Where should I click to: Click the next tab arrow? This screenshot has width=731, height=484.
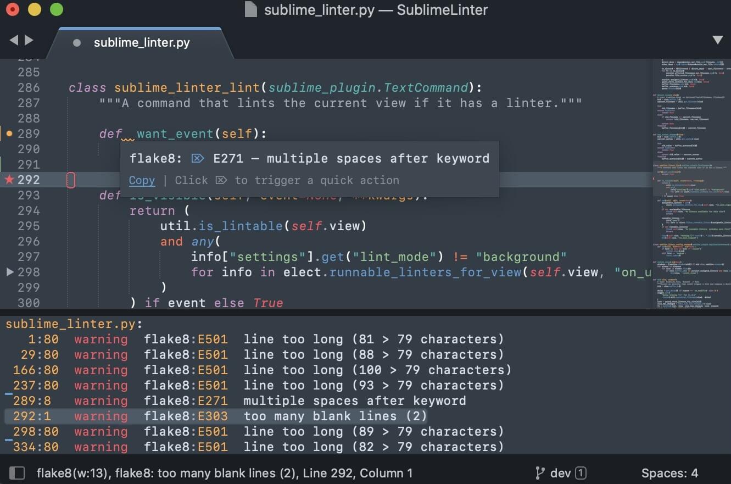(29, 40)
